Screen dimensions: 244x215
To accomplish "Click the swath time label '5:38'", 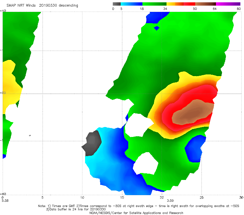I will [5, 201].
